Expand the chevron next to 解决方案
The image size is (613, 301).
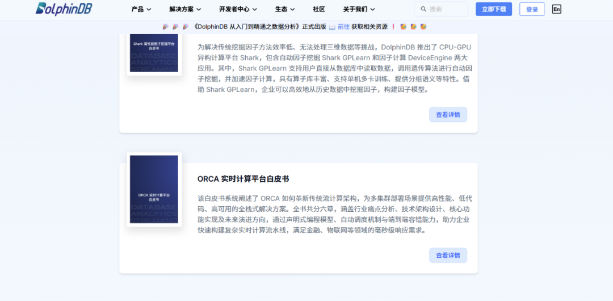click(199, 10)
